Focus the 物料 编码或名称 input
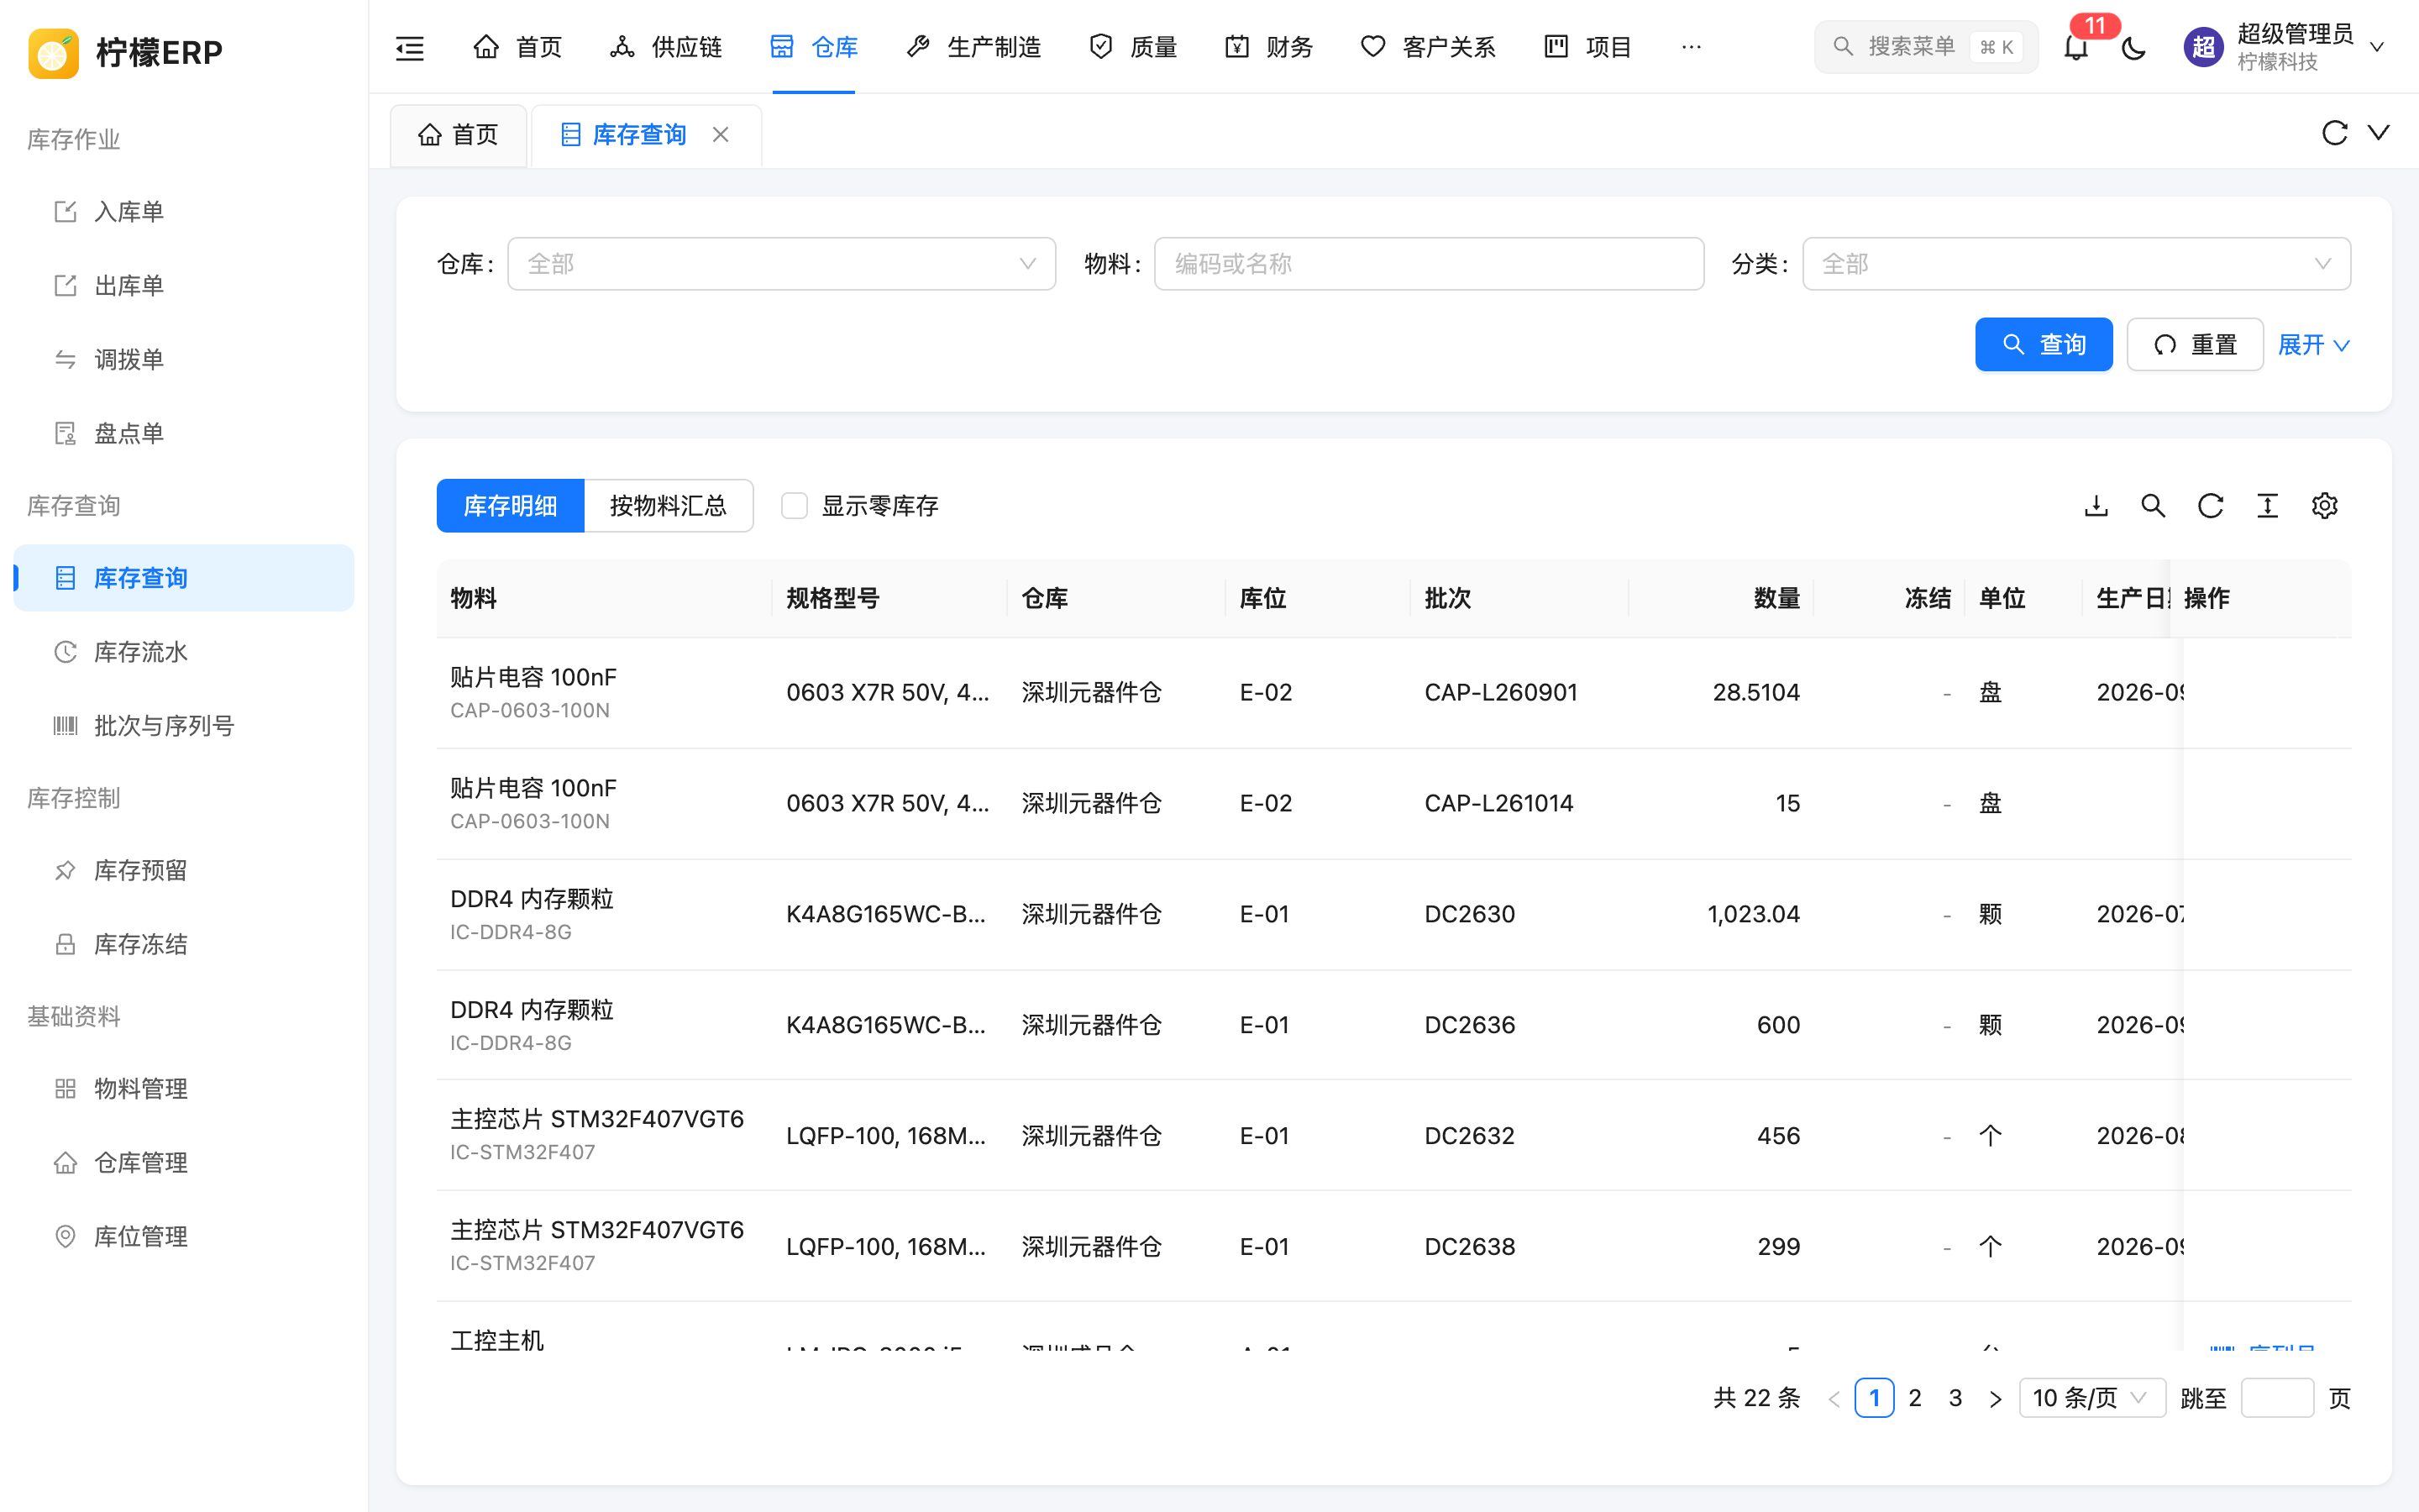The width and height of the screenshot is (2419, 1512). point(1429,264)
